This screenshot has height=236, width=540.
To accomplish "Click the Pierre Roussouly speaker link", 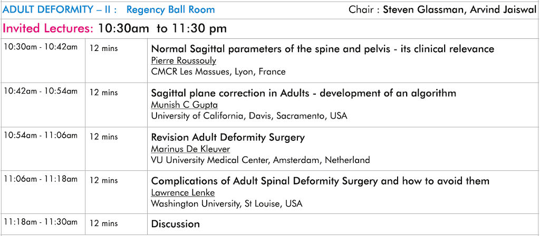I will coord(184,61).
